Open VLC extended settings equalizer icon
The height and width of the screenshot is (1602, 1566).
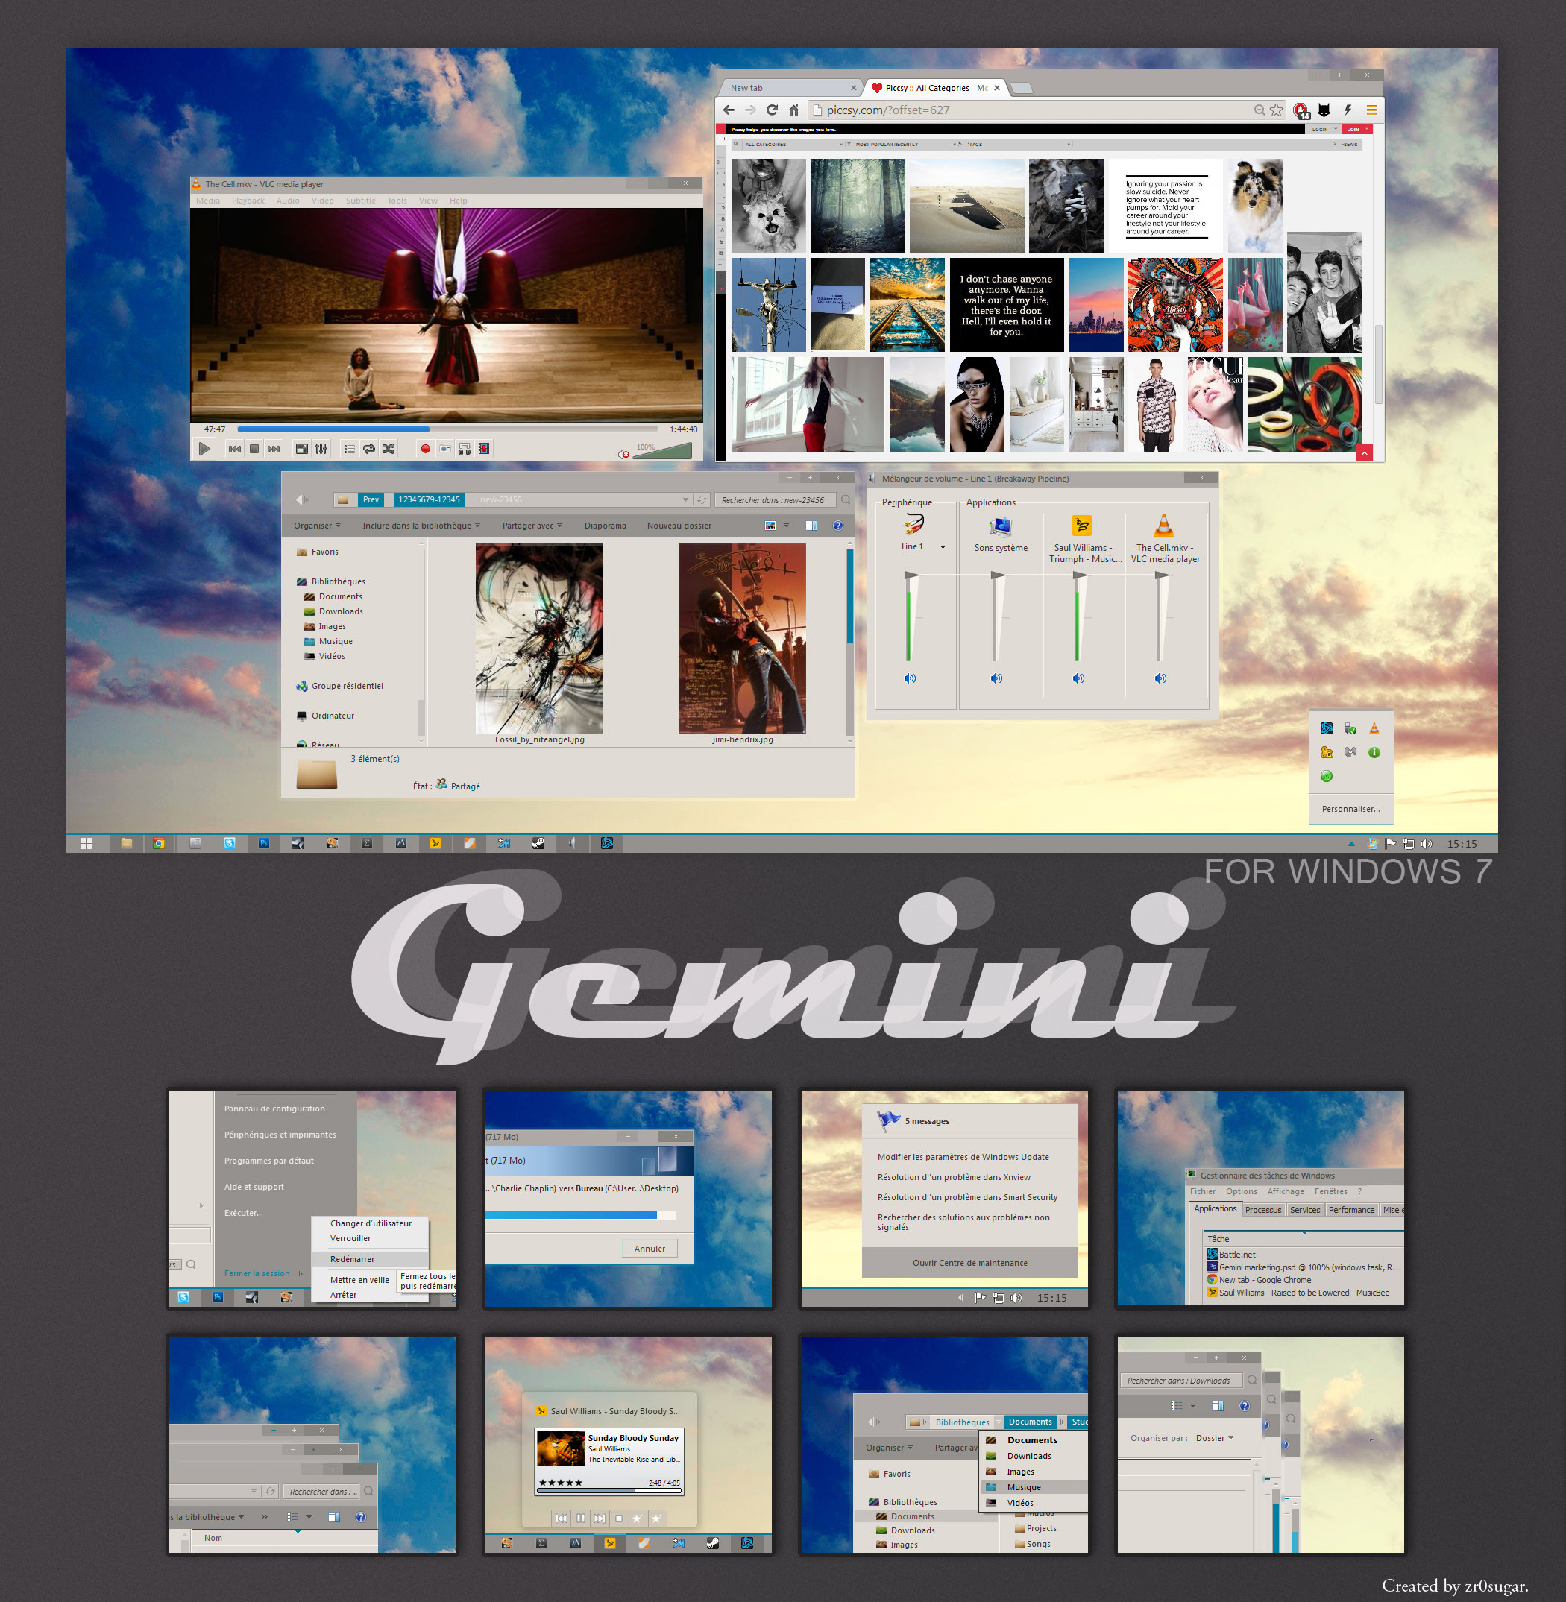point(321,449)
